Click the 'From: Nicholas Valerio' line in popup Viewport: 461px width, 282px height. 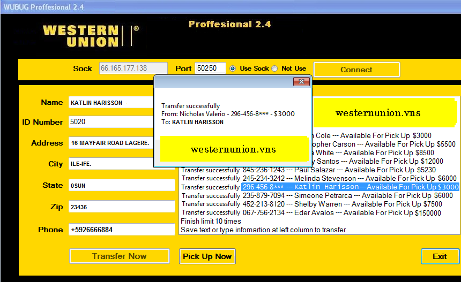[228, 114]
